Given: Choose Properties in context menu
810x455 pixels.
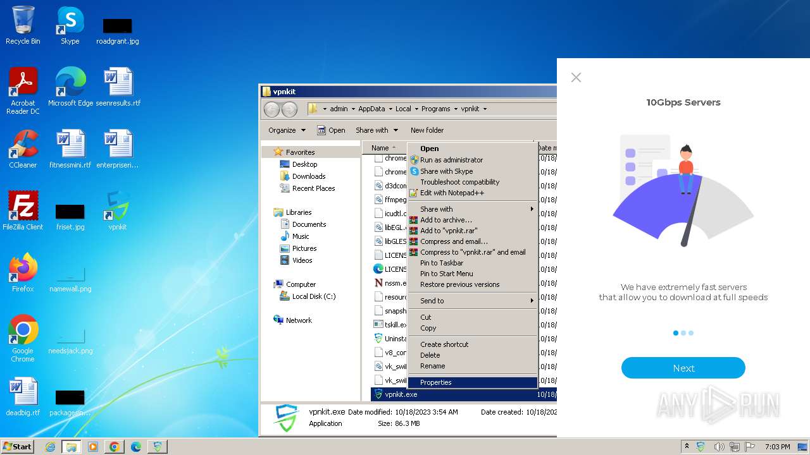Looking at the screenshot, I should coord(473,382).
